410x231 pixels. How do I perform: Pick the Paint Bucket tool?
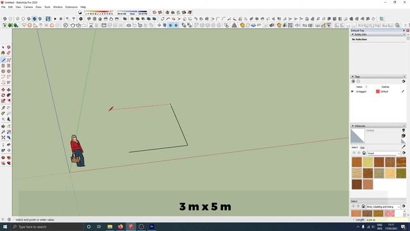[x=3, y=53]
